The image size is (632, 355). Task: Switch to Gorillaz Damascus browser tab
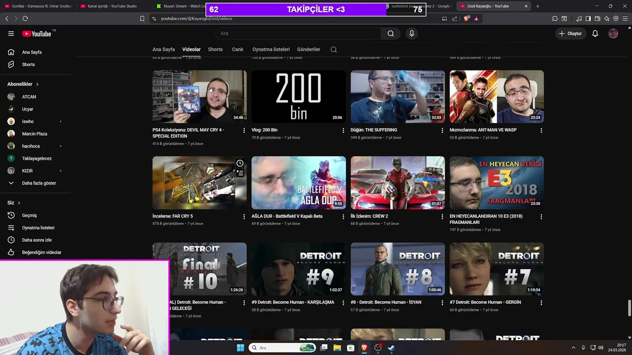click(x=39, y=6)
